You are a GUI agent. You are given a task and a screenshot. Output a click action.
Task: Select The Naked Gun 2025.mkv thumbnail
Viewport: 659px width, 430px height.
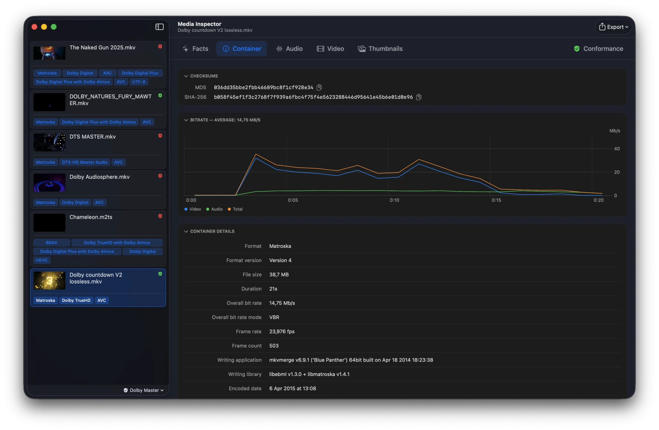pos(50,53)
